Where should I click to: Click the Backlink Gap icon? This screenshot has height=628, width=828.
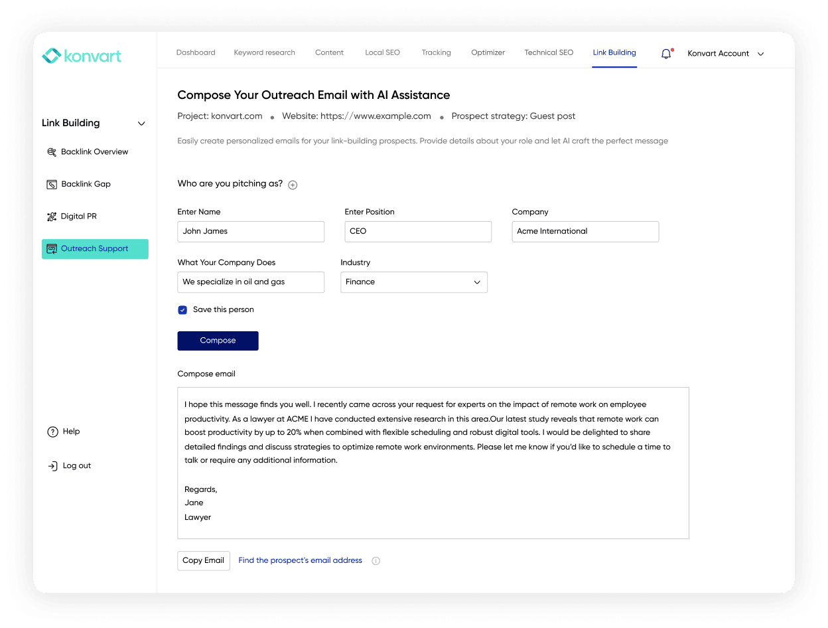click(x=52, y=184)
